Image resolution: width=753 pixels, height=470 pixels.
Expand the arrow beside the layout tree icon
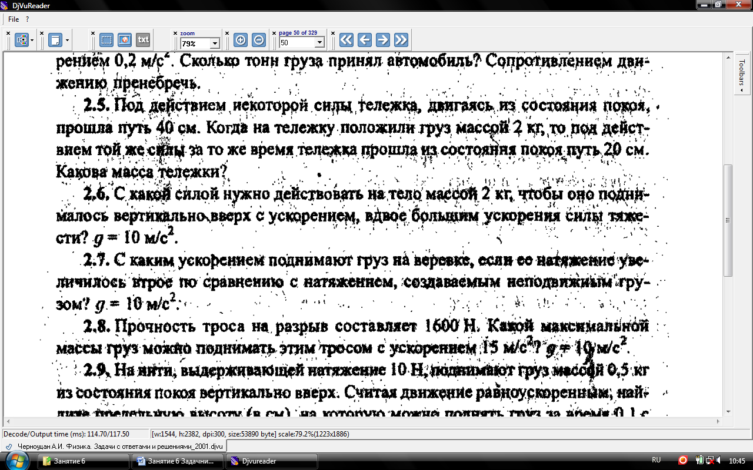pos(32,40)
